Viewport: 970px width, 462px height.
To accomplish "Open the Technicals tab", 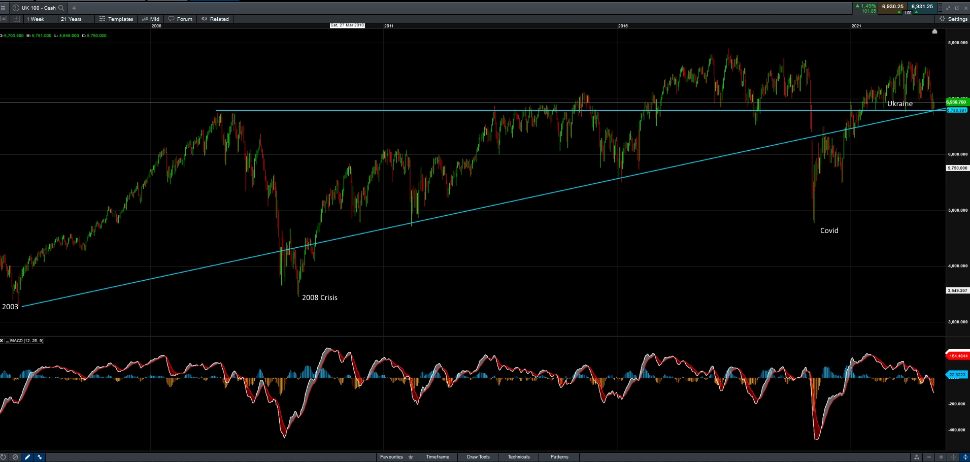I will click(x=519, y=457).
